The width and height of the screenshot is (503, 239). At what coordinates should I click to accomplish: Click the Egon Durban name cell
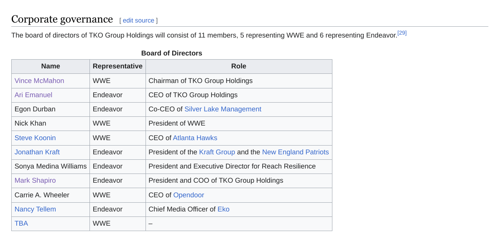[35, 109]
